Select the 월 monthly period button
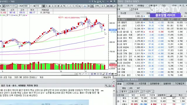The width and height of the screenshot is (187, 105). 49,6
